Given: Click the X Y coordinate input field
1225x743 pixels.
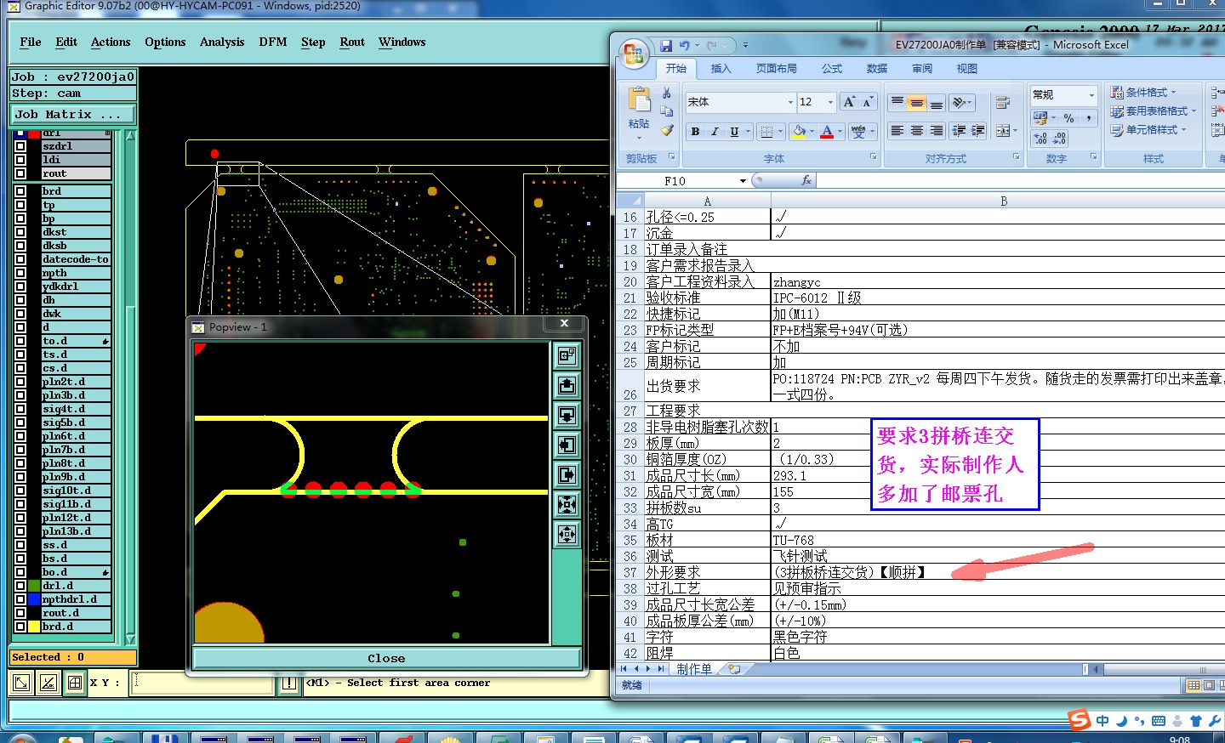Looking at the screenshot, I should coord(202,683).
